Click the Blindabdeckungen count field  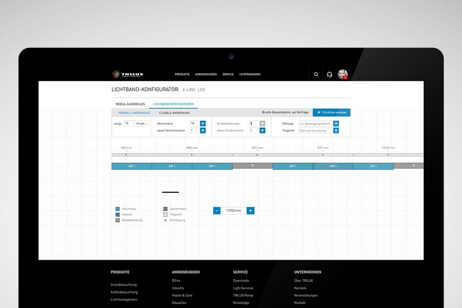[x=254, y=124]
